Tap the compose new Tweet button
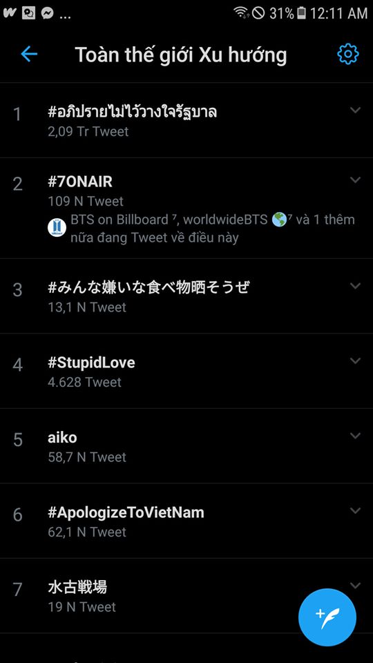The width and height of the screenshot is (373, 663). 327,617
